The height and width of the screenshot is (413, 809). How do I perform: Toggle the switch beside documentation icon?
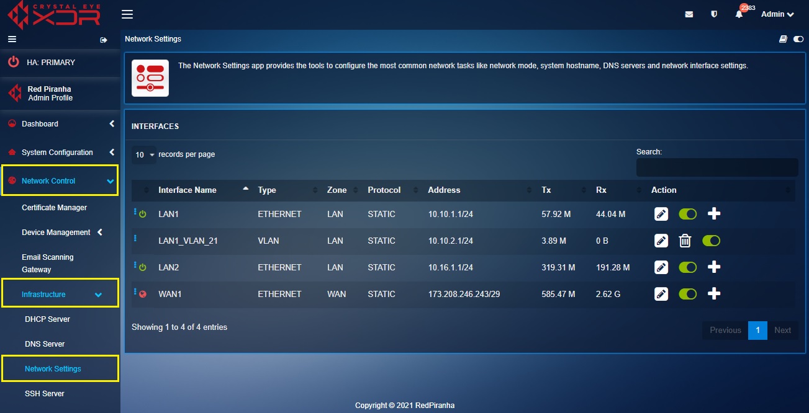tap(798, 39)
